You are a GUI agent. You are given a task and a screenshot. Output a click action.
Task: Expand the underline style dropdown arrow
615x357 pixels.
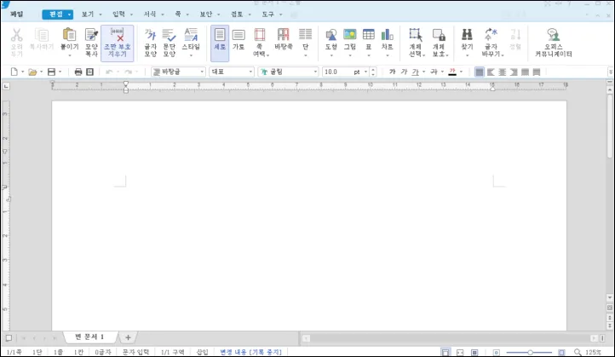click(x=424, y=72)
